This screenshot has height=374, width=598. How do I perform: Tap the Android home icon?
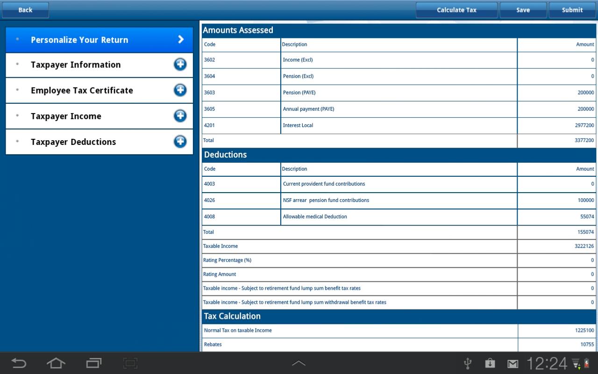point(56,363)
